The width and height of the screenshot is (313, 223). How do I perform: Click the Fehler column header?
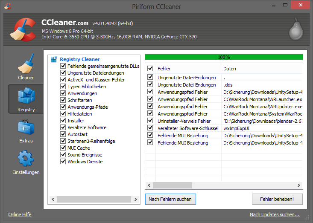pyautogui.click(x=188, y=69)
